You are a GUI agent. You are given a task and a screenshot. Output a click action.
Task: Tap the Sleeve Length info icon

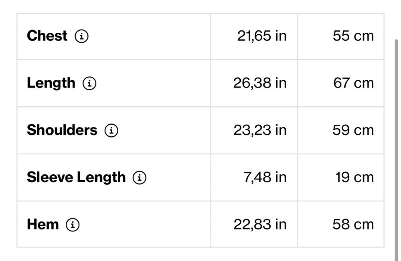click(140, 178)
